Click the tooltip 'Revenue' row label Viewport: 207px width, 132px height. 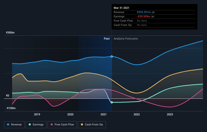click(x=119, y=12)
